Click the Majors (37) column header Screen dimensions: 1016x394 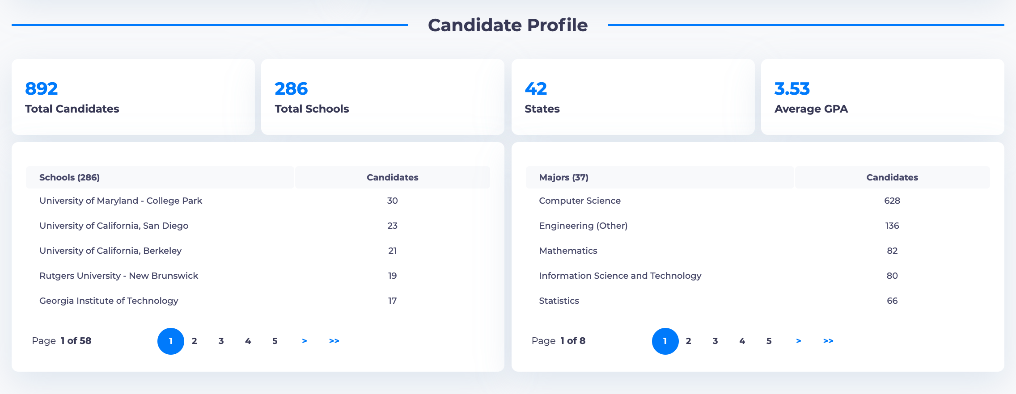[x=563, y=177]
